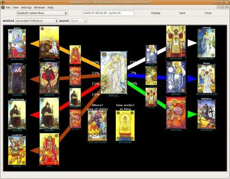Click the 'duties' label above Ailing King
This screenshot has width=230, height=179.
point(17,28)
